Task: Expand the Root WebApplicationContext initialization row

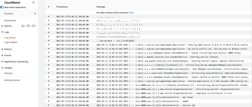Action: (48, 69)
